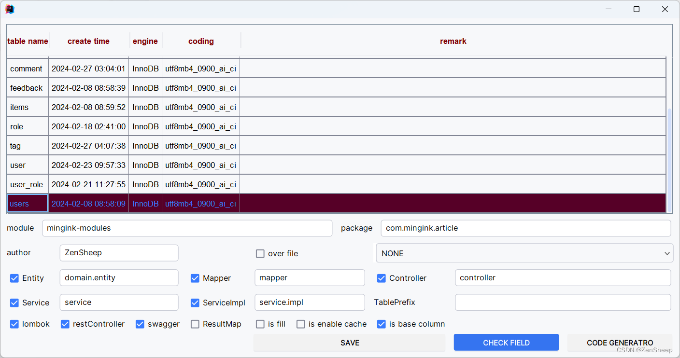
Task: Sort by the table name column header
Action: (28, 41)
